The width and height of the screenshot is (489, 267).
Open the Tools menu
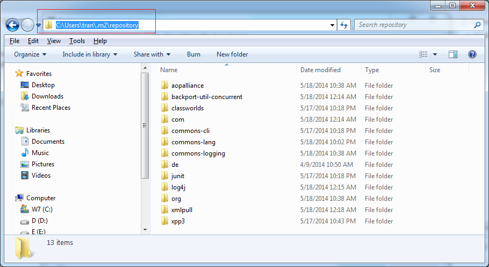(77, 41)
